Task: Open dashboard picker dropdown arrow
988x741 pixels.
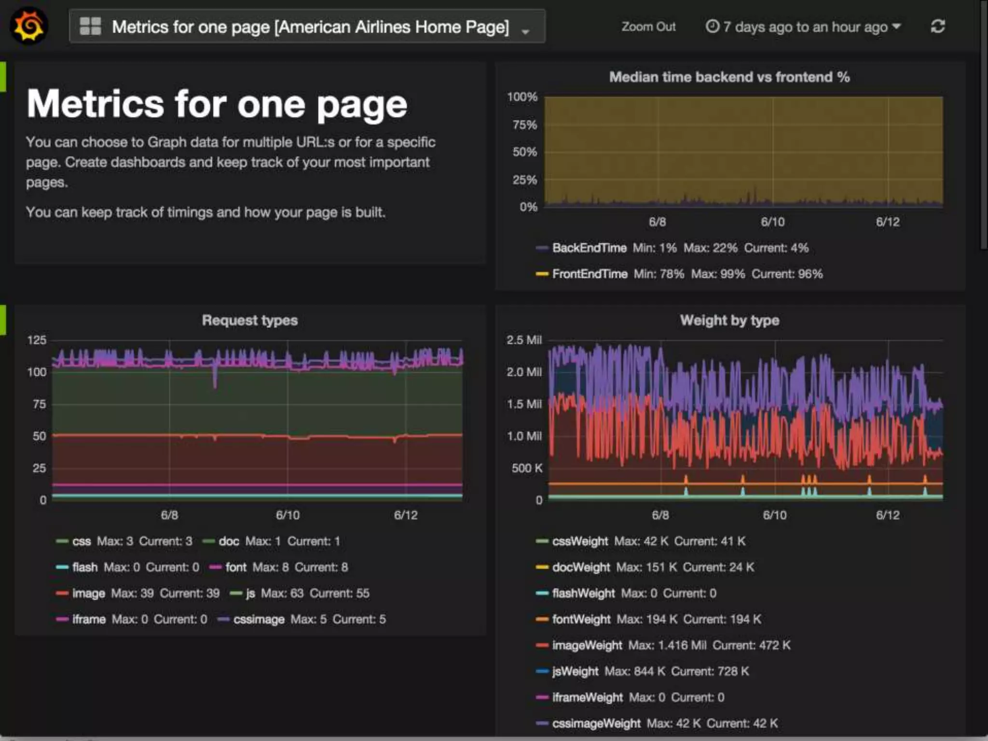Action: (525, 32)
